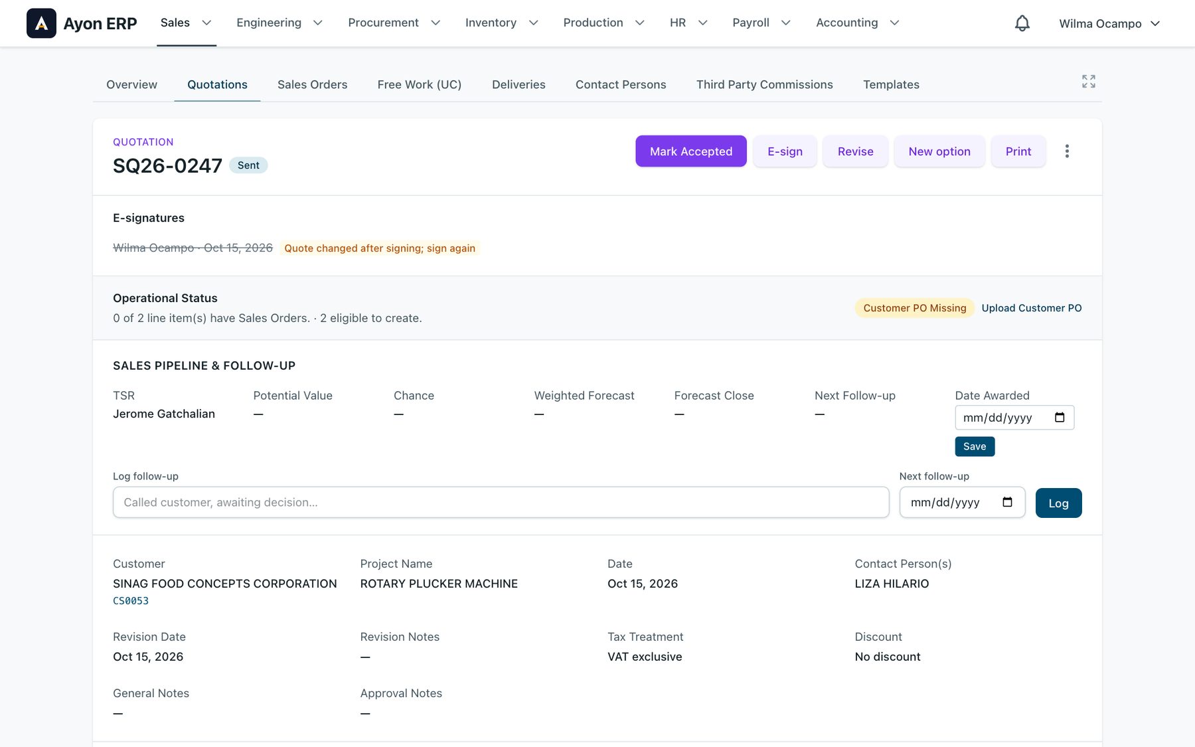1195x747 pixels.
Task: Click the Ayon ERP logo icon
Action: coord(41,23)
